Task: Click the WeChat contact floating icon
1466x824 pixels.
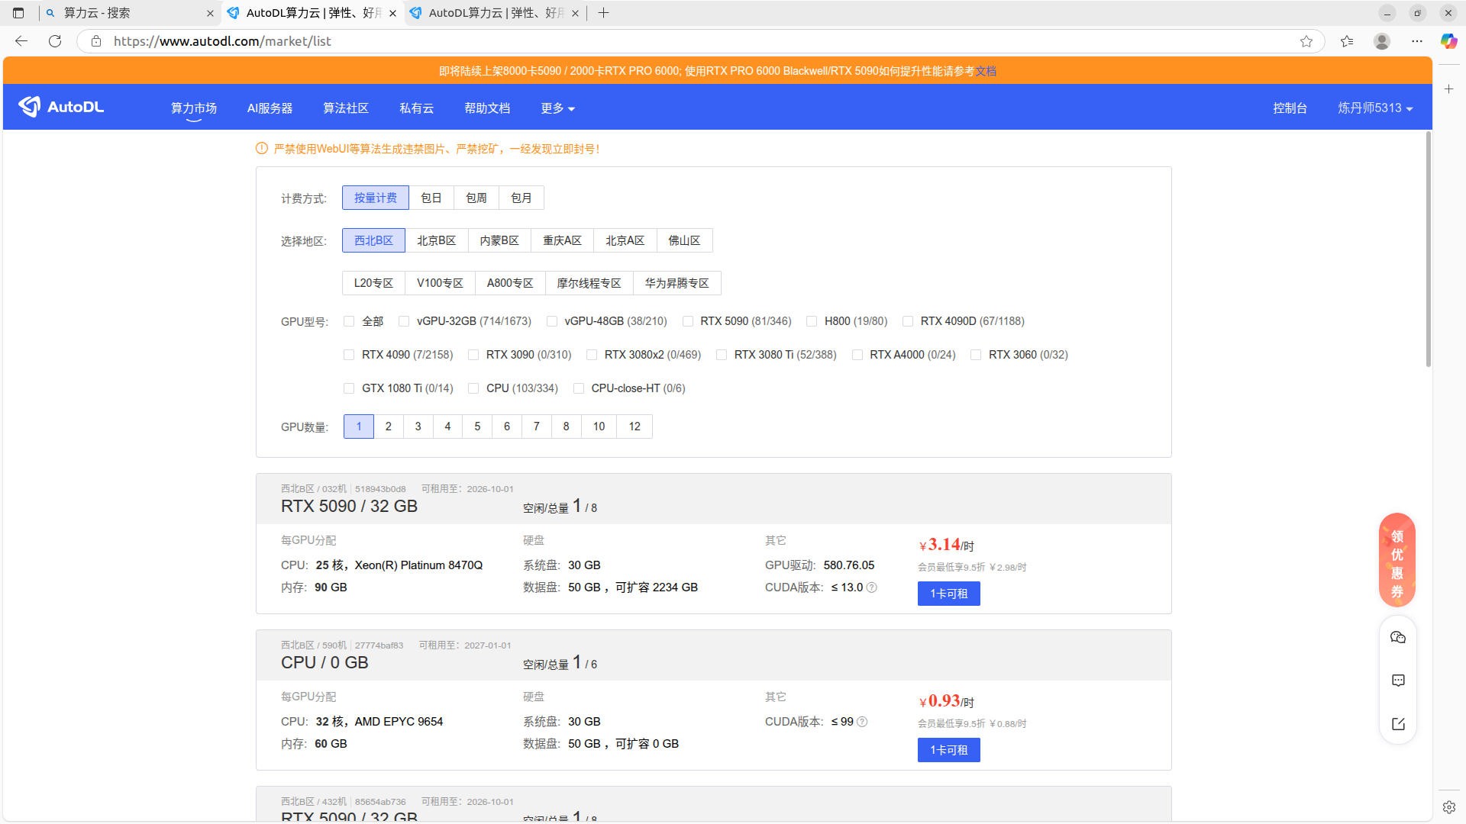Action: tap(1398, 638)
